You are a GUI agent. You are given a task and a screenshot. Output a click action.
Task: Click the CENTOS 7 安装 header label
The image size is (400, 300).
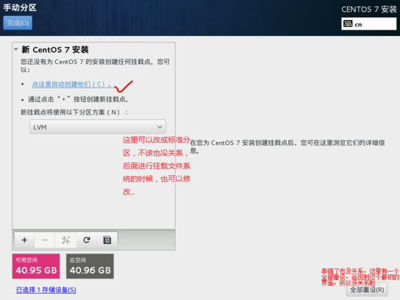tap(369, 10)
